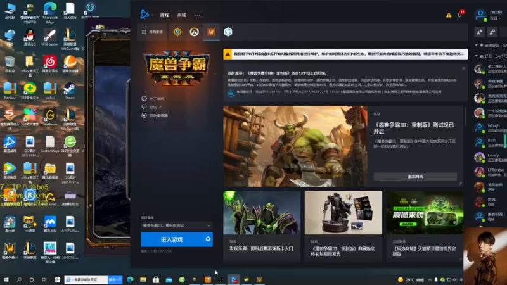The height and width of the screenshot is (285, 507).
Task: Open Edge from the taskbar
Action: 130,279
